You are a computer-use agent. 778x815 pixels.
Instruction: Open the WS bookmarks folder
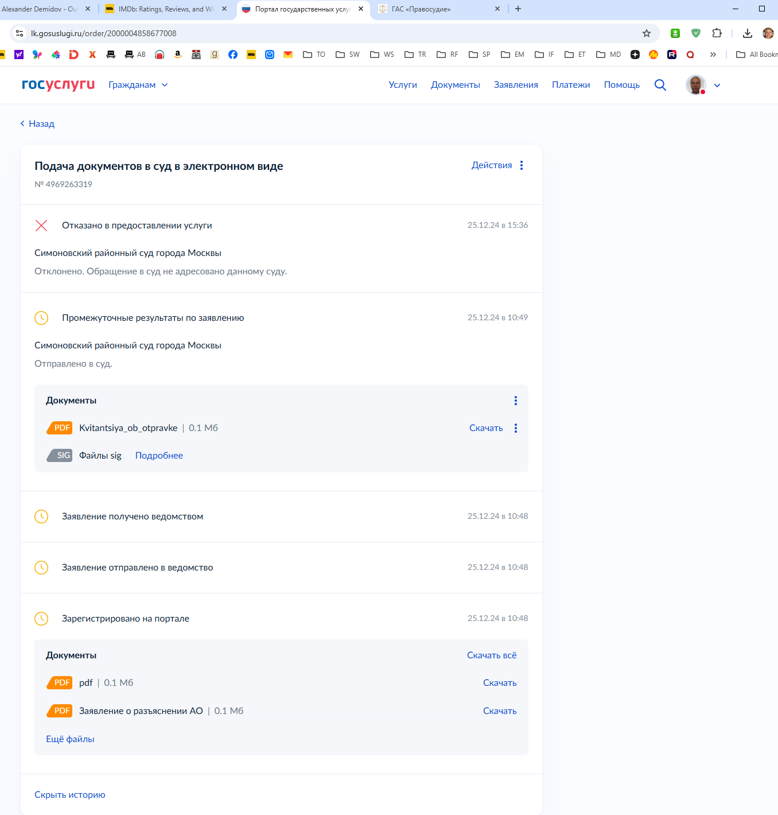(383, 55)
